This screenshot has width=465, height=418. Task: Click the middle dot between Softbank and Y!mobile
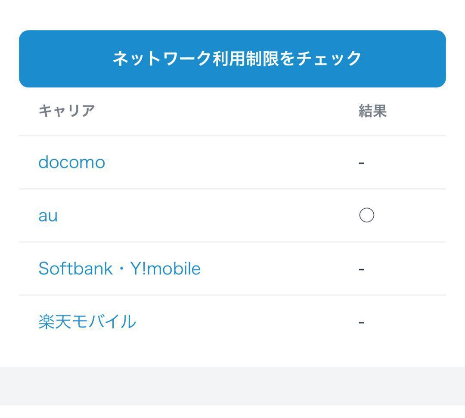coord(121,269)
